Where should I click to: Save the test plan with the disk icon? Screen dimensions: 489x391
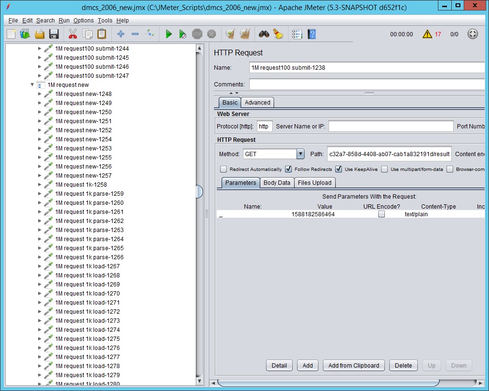pyautogui.click(x=53, y=34)
